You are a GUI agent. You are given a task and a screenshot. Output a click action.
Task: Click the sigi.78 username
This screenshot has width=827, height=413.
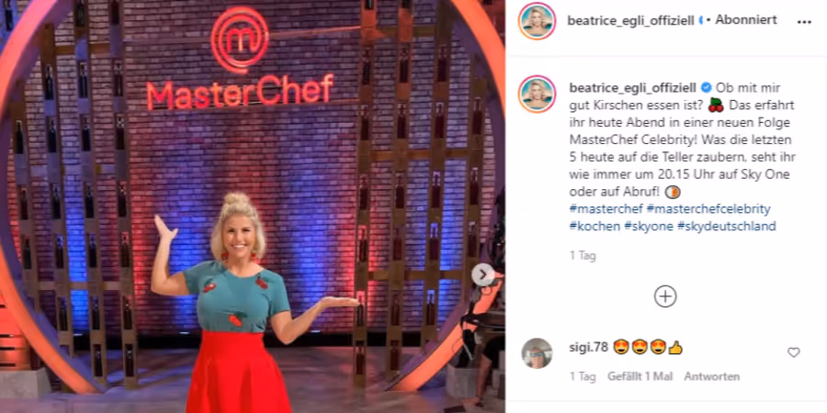(x=589, y=347)
